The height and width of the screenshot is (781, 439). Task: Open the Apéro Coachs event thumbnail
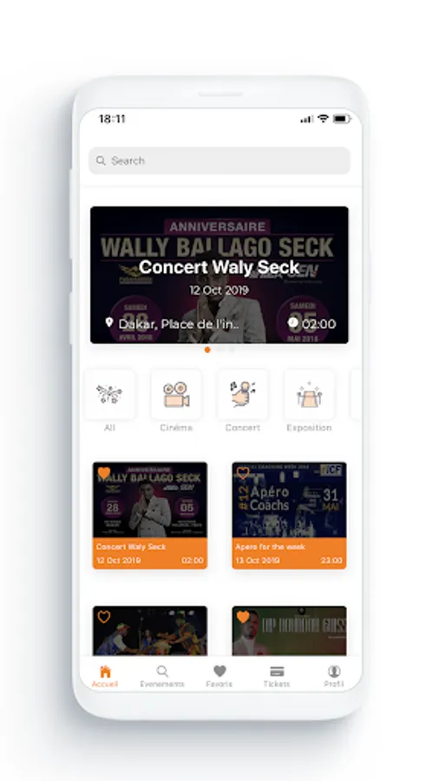click(289, 500)
